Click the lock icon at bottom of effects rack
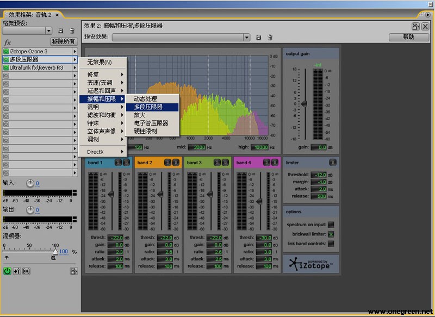Screen dimensions: 435x317 74,271
